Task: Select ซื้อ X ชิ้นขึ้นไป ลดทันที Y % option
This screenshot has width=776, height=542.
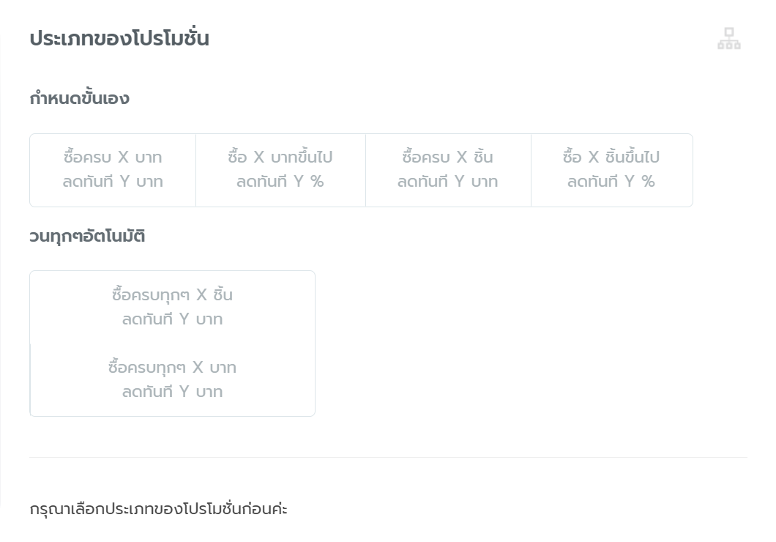Action: (x=611, y=170)
